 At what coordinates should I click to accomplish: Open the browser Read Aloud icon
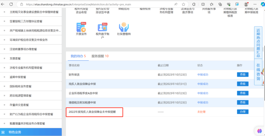click(176, 4)
